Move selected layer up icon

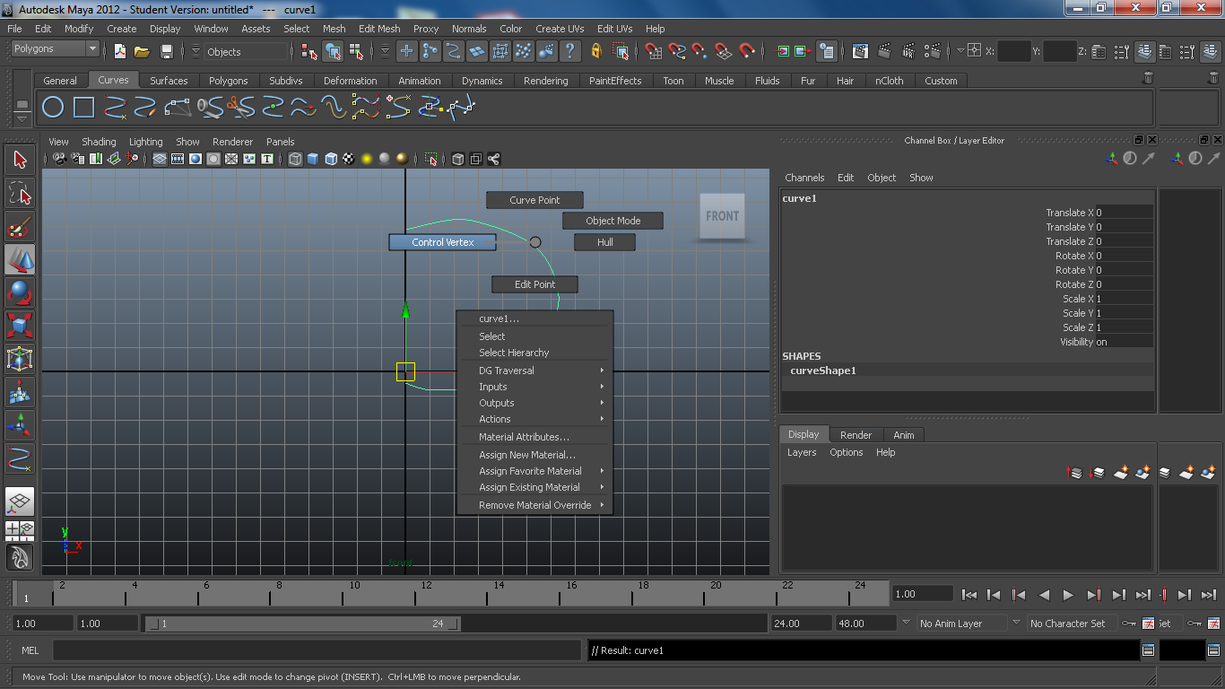1074,472
